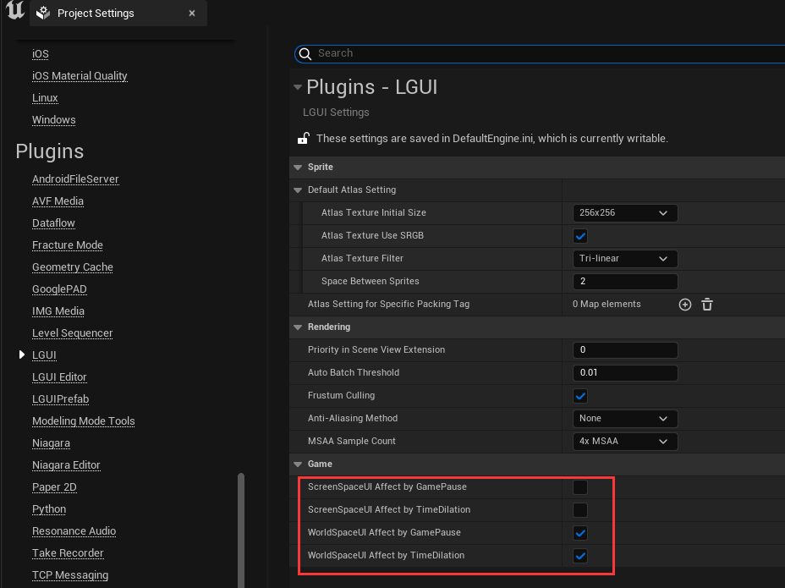Image resolution: width=785 pixels, height=588 pixels.
Task: Disable Frustum Culling checkbox
Action: pos(580,396)
